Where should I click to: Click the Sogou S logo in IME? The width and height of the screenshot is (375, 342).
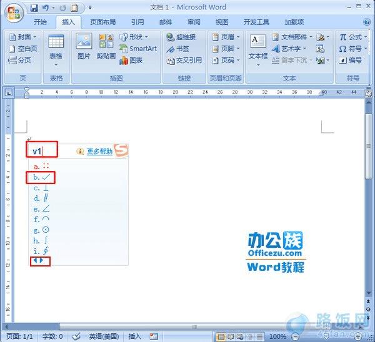click(121, 150)
